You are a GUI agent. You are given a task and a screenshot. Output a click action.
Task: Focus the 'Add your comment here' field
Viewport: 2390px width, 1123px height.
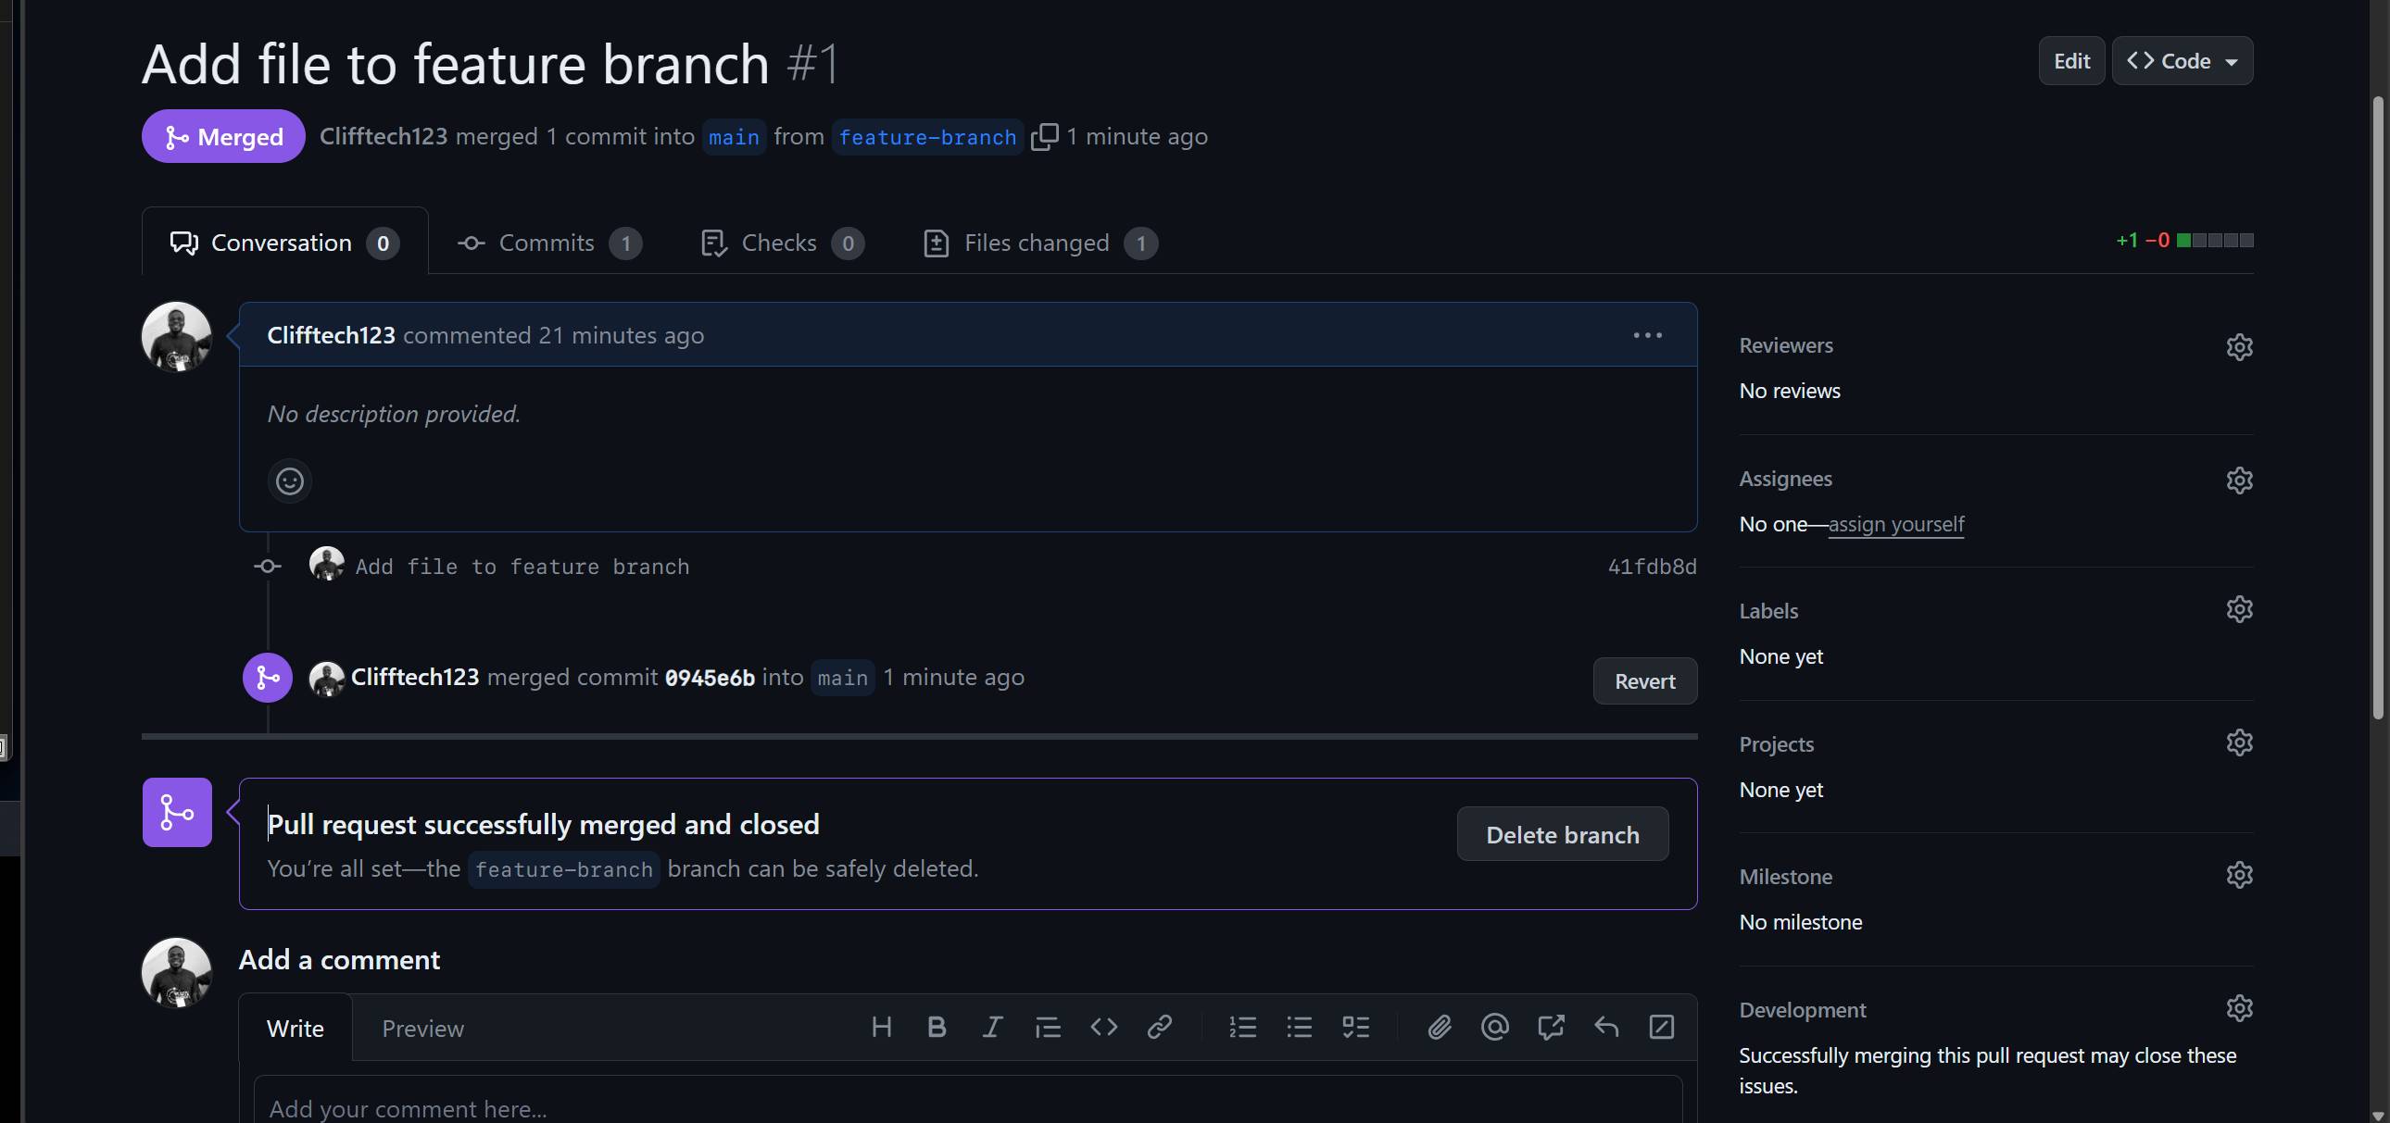(x=968, y=1100)
